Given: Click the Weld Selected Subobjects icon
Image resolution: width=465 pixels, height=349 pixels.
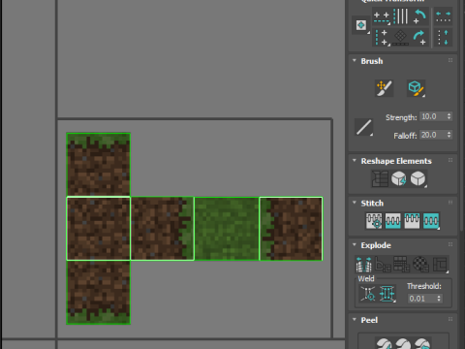Looking at the screenshot, I should click(387, 294).
